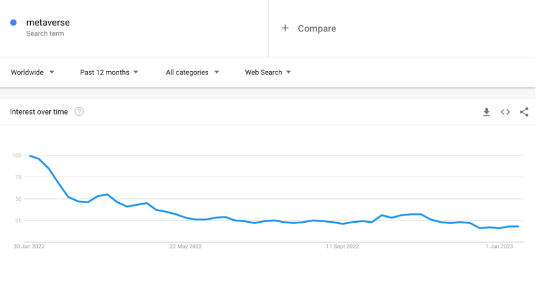The width and height of the screenshot is (536, 282).
Task: Open the Web Search type dropdown
Action: pos(268,72)
